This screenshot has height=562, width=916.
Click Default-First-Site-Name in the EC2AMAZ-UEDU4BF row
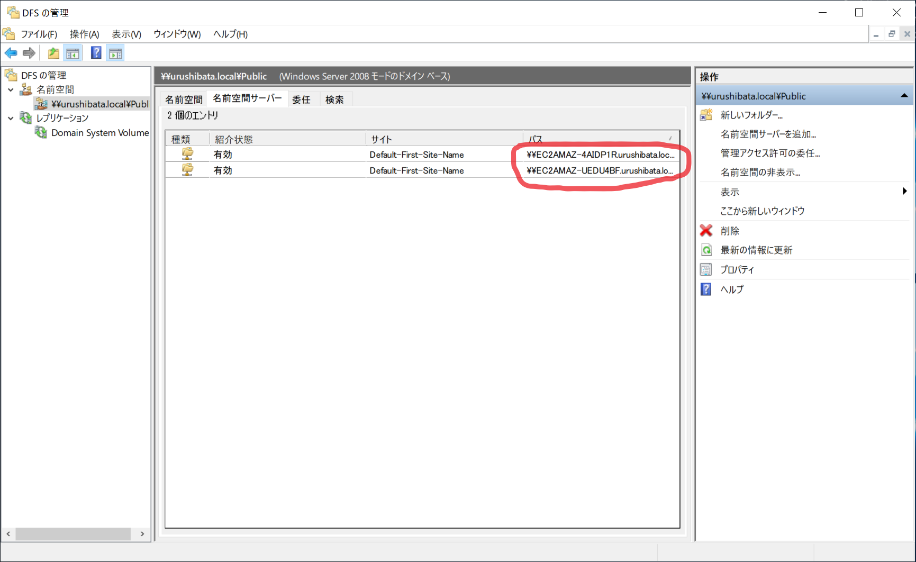coord(416,170)
